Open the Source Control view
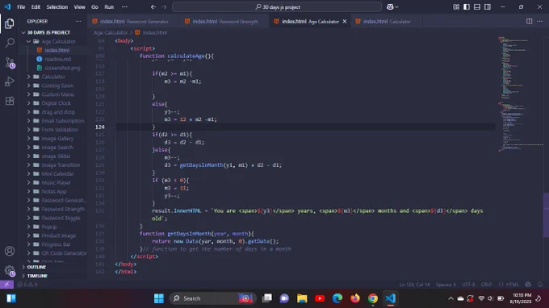Image resolution: width=549 pixels, height=308 pixels. [x=10, y=63]
